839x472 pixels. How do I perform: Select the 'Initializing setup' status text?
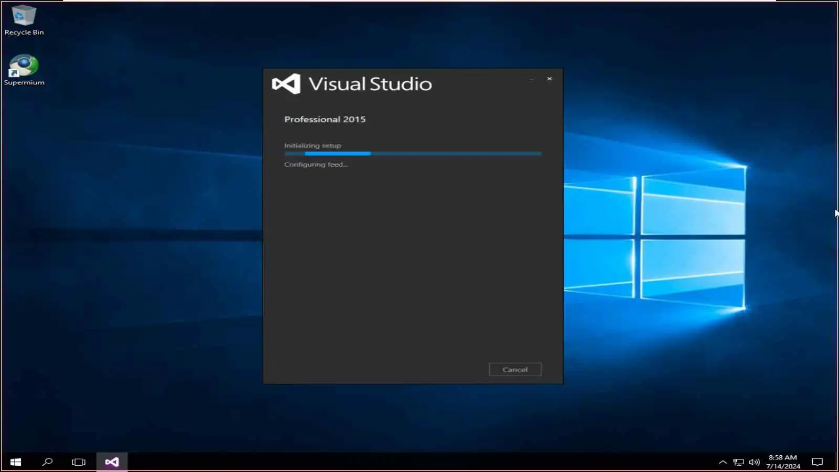tap(313, 145)
